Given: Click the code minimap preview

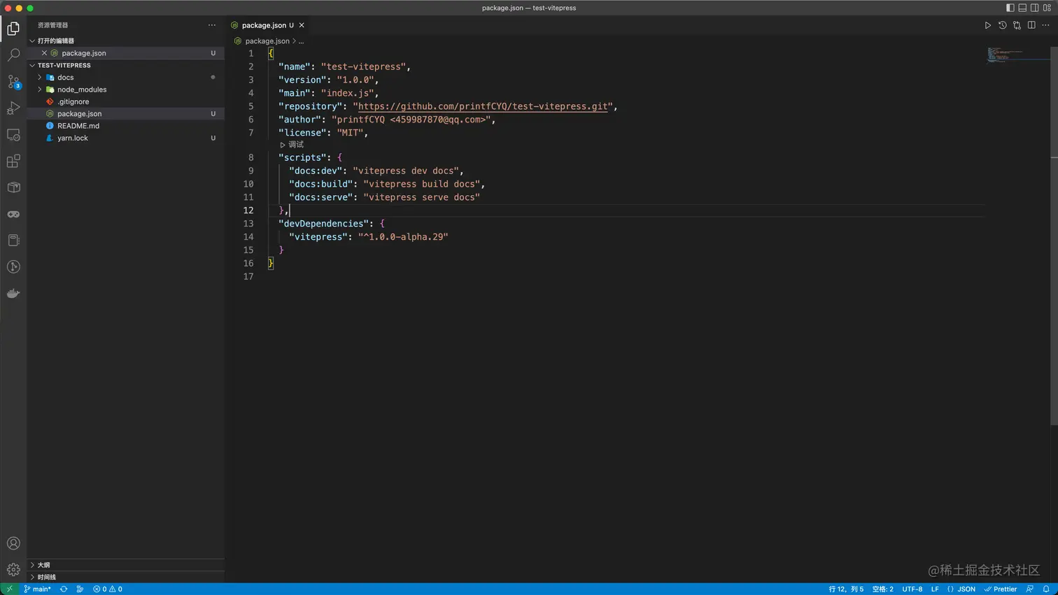Looking at the screenshot, I should (1005, 55).
